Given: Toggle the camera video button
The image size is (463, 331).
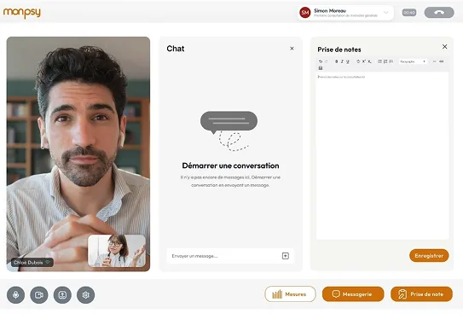Looking at the screenshot, I should pyautogui.click(x=39, y=294).
